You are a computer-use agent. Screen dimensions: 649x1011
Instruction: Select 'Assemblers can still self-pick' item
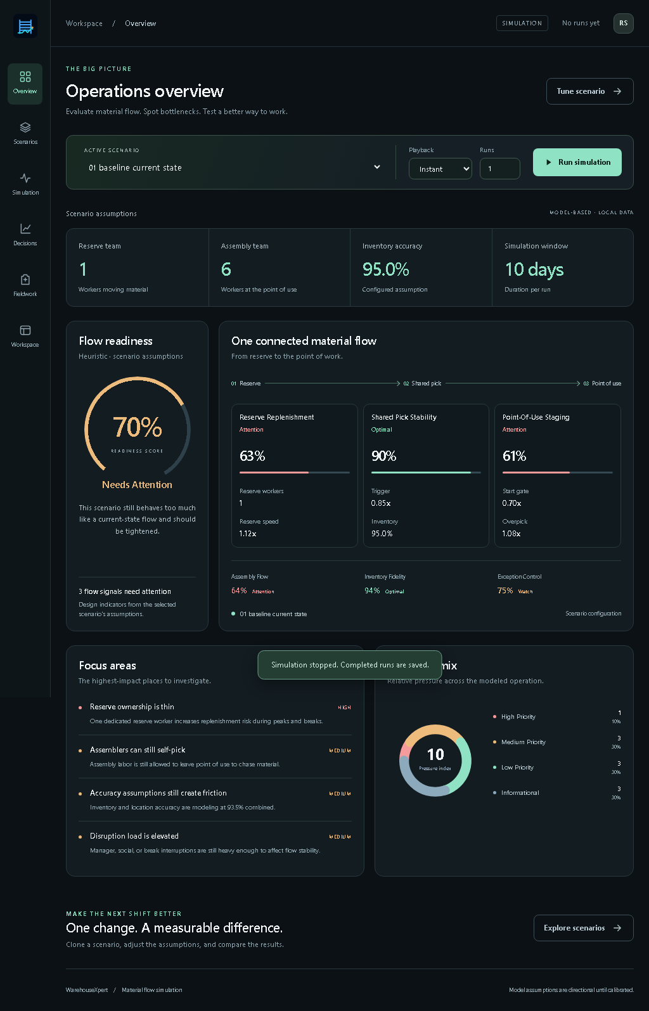(215, 757)
